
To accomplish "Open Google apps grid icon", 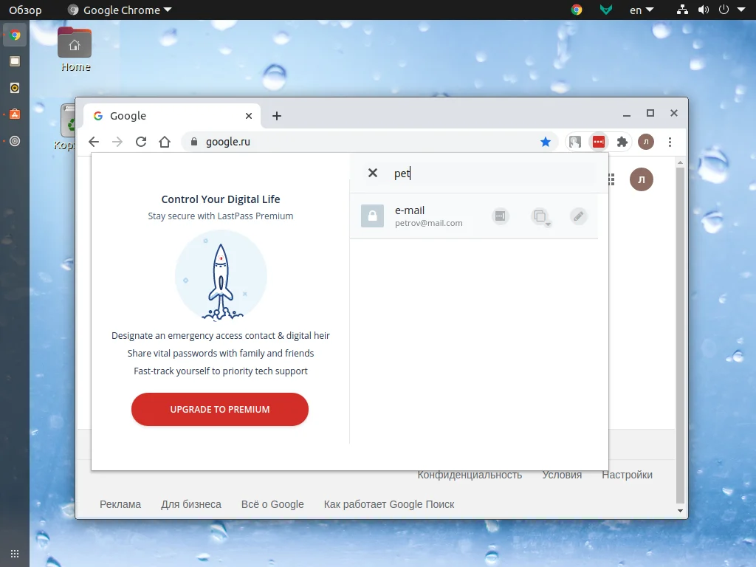I will point(611,179).
